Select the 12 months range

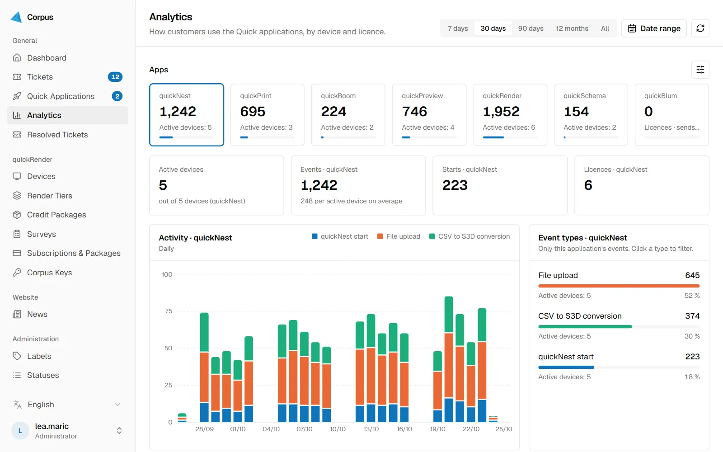tap(572, 28)
